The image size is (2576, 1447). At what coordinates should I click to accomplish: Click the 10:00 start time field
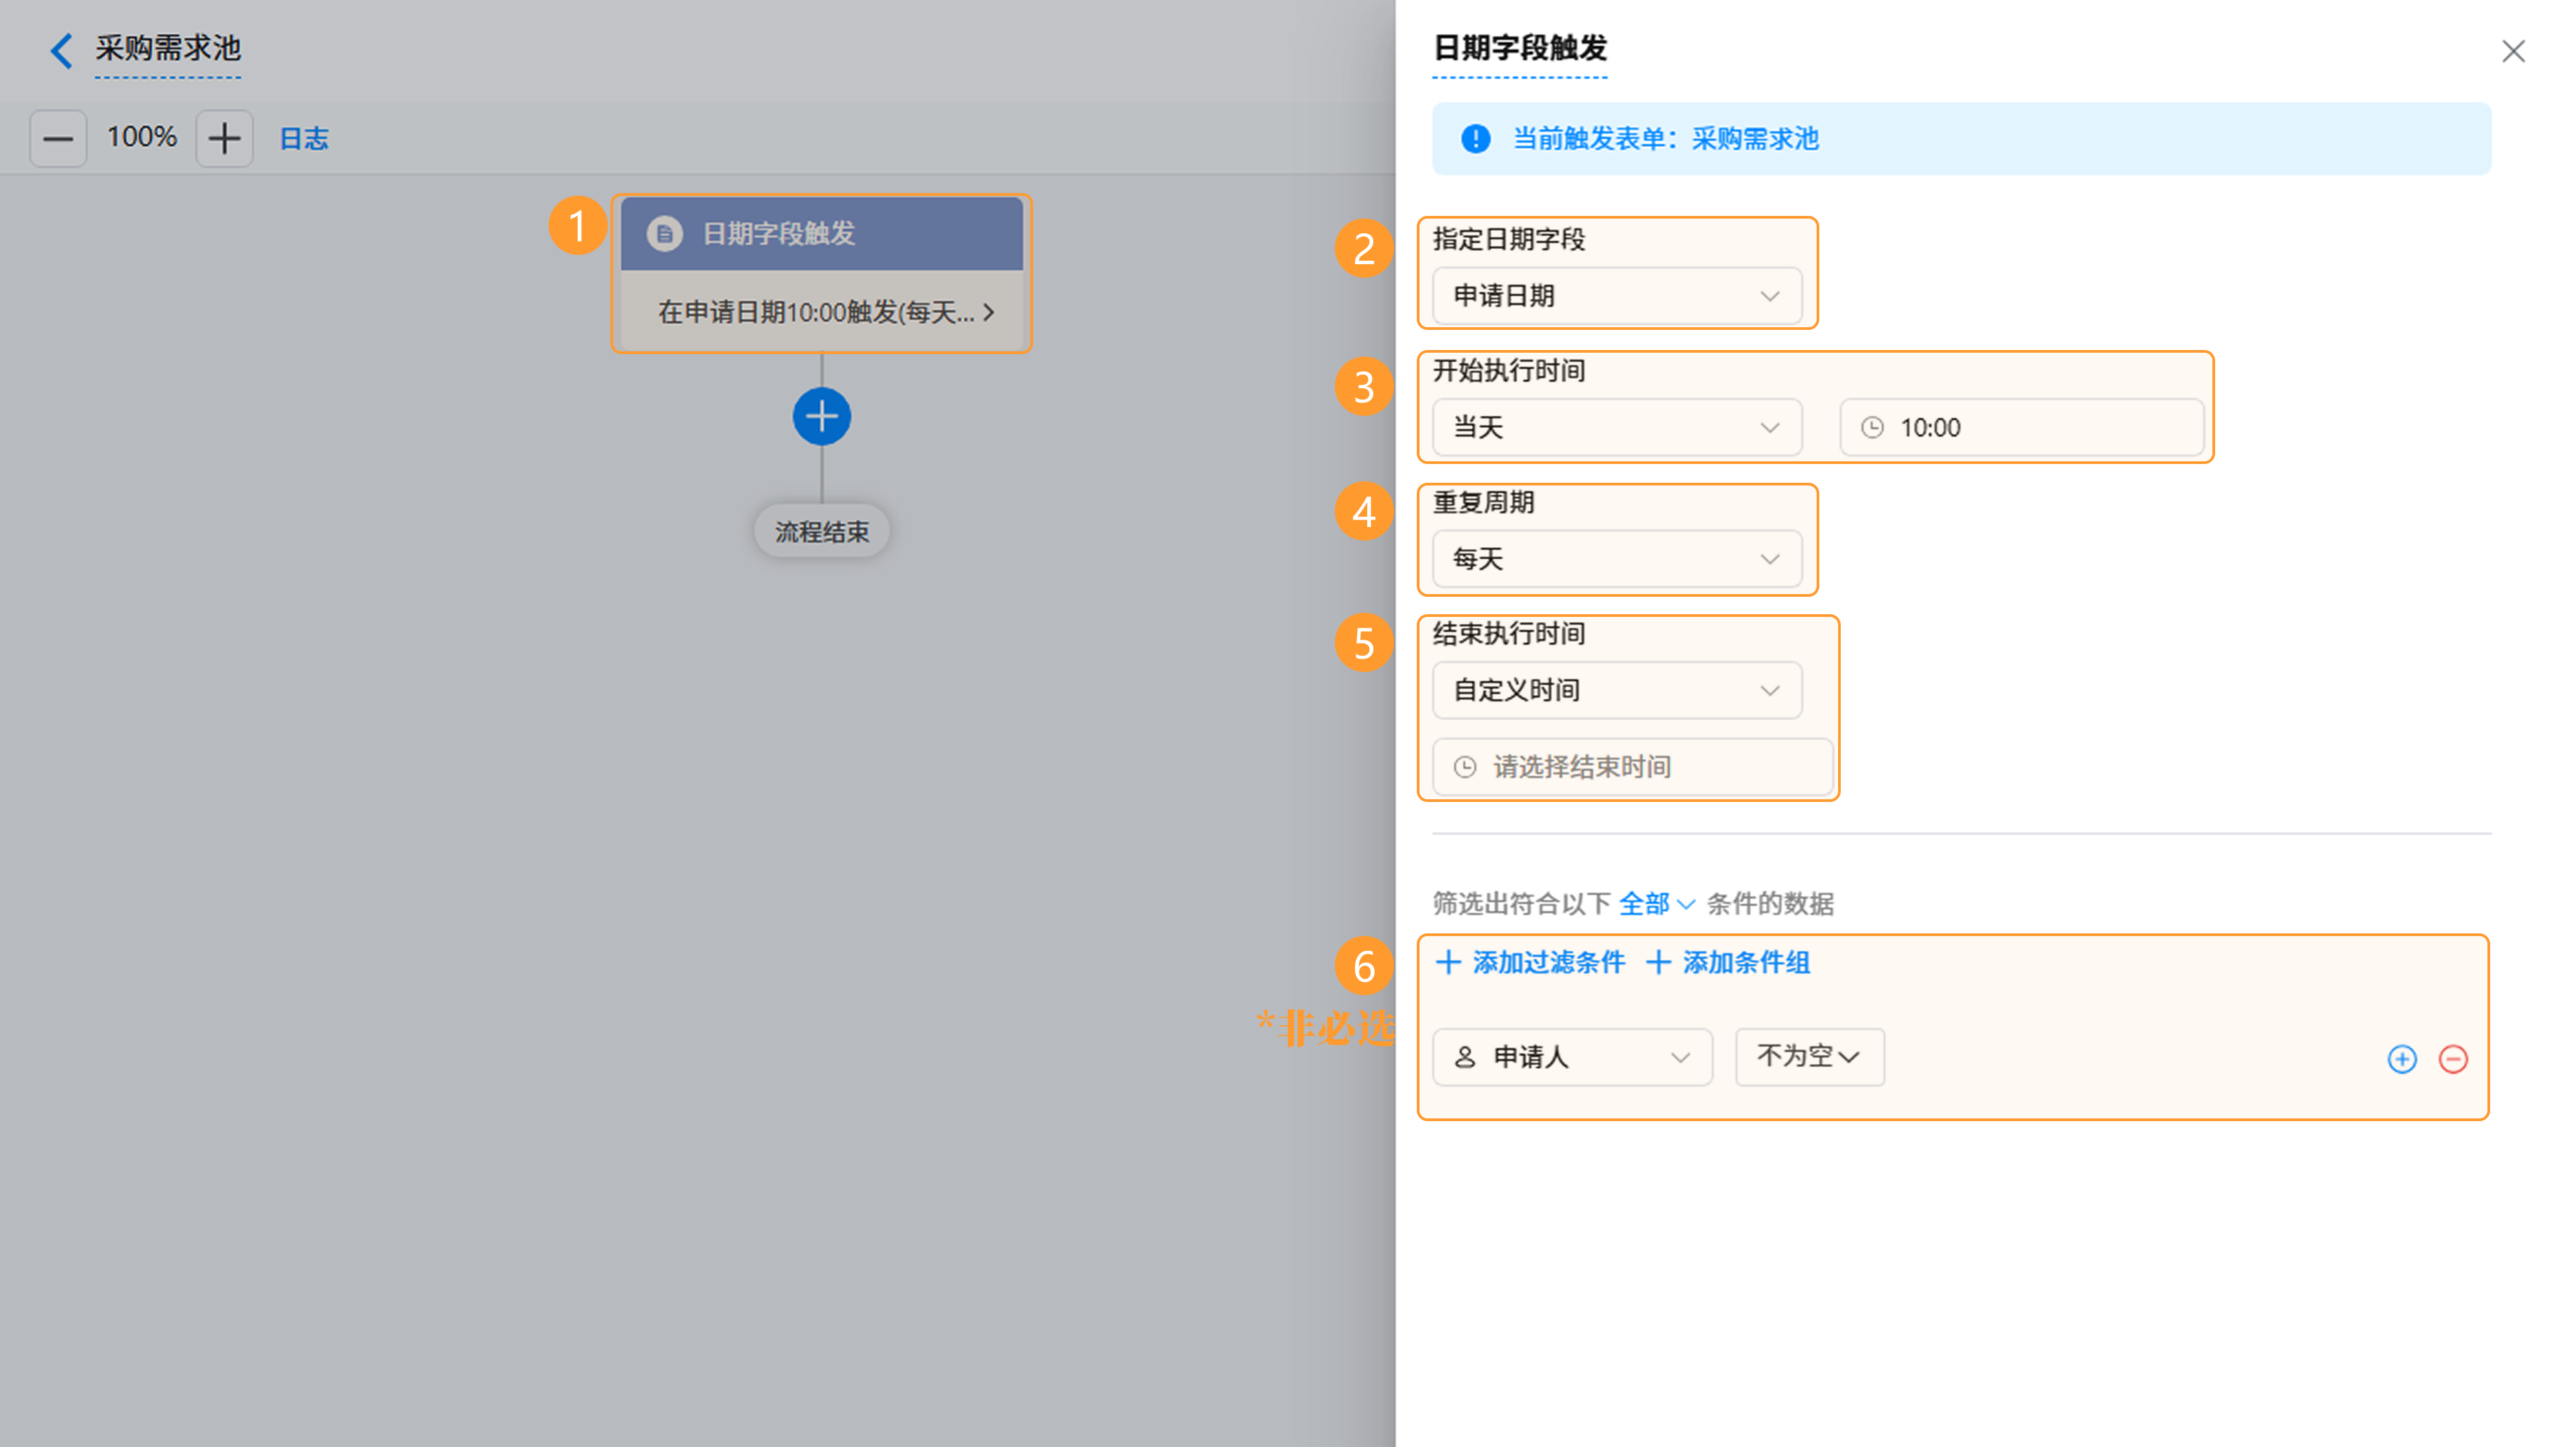pyautogui.click(x=2022, y=428)
